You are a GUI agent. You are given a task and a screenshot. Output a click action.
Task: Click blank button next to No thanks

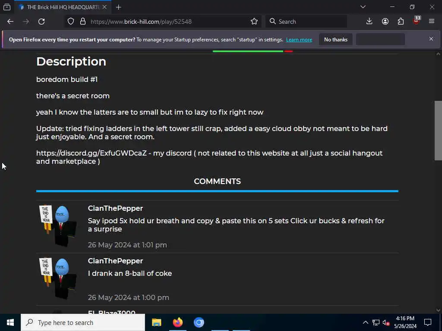tap(380, 40)
